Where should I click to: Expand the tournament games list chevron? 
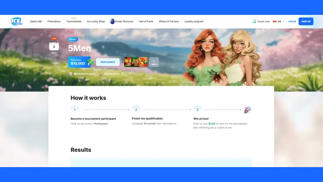[x=154, y=62]
